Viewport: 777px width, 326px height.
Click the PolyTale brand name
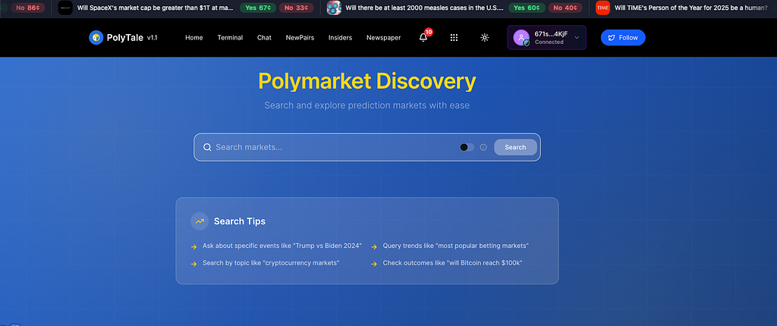coord(124,38)
